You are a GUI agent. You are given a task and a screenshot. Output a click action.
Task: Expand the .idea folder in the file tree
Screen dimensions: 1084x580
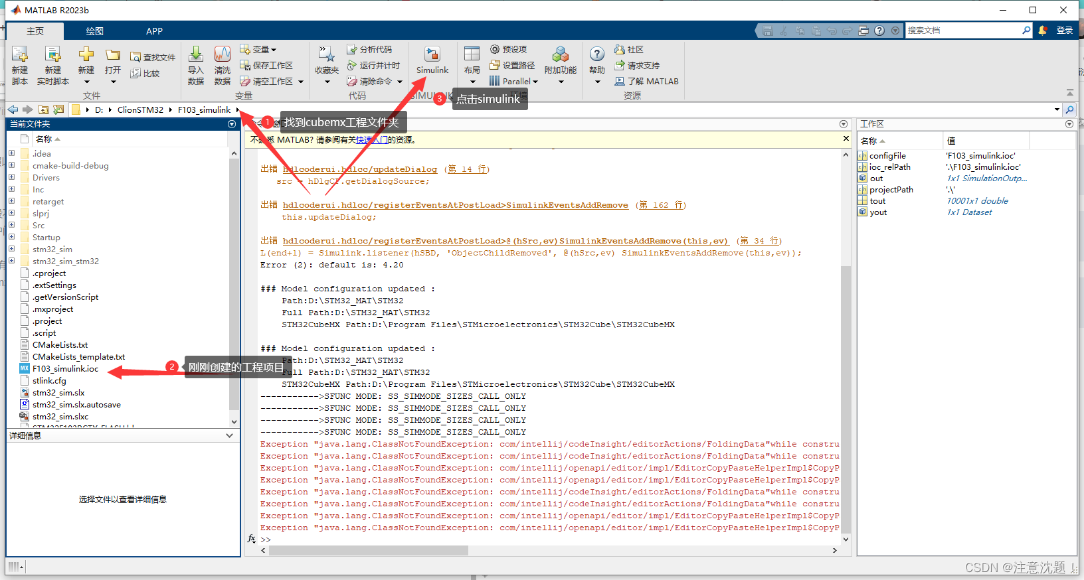(11, 153)
